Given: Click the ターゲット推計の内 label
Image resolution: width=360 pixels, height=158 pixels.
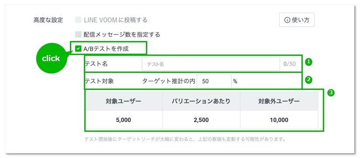Looking at the screenshot, I should pos(169,81).
